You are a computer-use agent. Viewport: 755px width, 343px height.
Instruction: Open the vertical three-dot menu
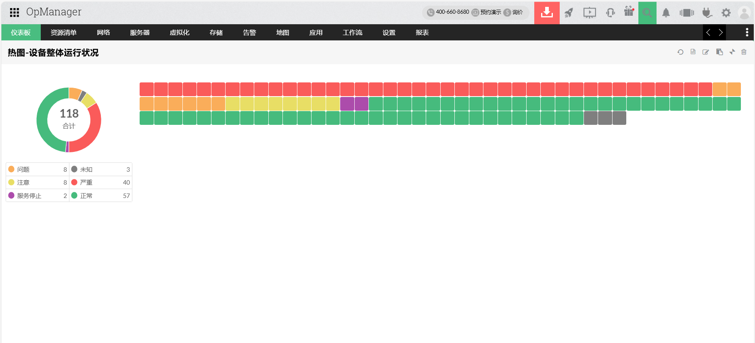click(747, 32)
